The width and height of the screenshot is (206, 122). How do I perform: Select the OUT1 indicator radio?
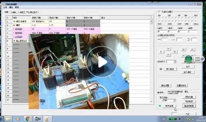(x=160, y=21)
